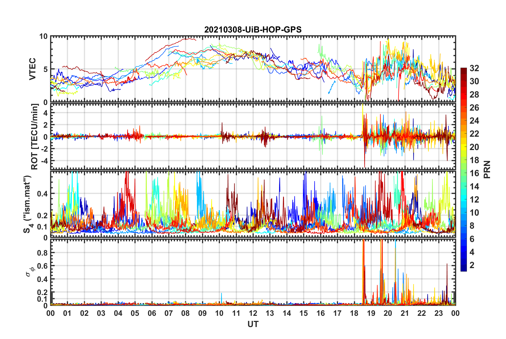Viewport: 506px width, 339px height.
Task: Select hour tick 15 on the UT axis
Action: (x=304, y=313)
